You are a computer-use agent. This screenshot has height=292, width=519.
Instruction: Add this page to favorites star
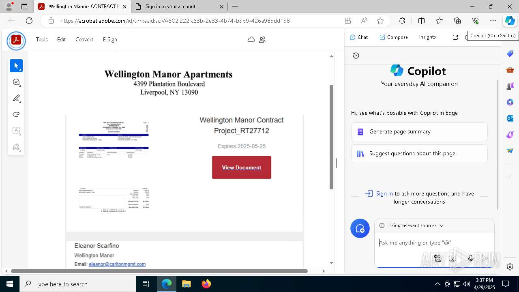[x=380, y=21]
